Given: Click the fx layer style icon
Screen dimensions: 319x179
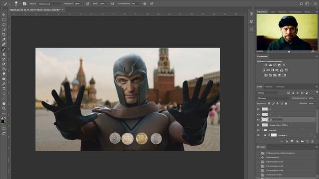Looking at the screenshot, I should 287,141.
